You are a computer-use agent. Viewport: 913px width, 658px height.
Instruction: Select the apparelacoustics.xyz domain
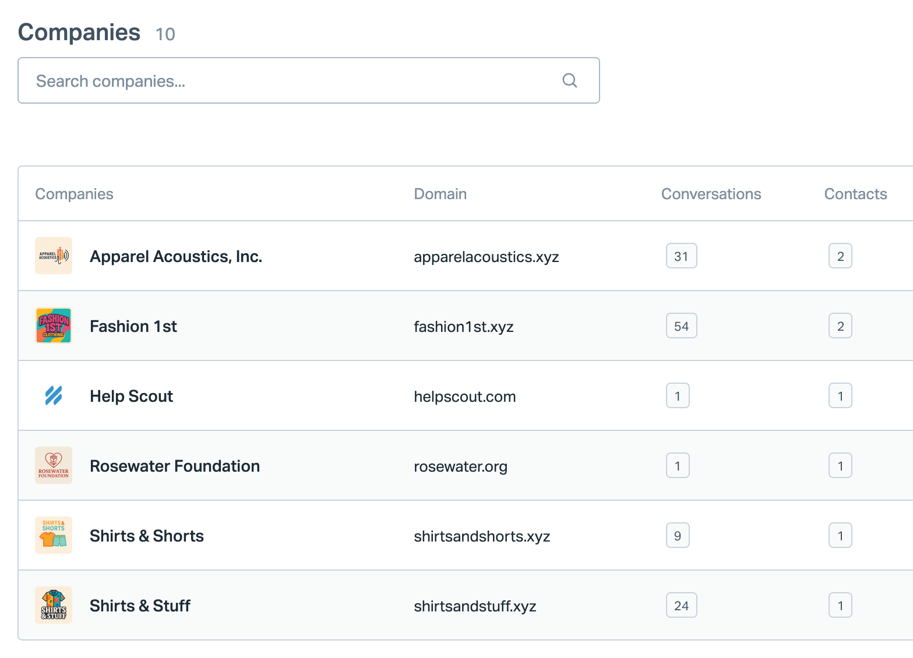pos(487,257)
